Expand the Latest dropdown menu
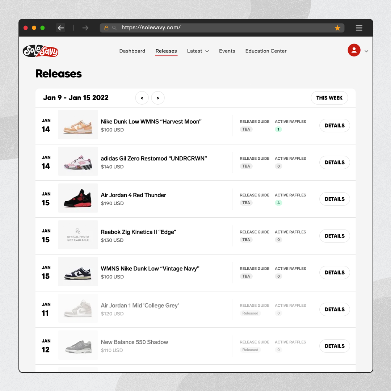This screenshot has width=391, height=391. pos(198,51)
